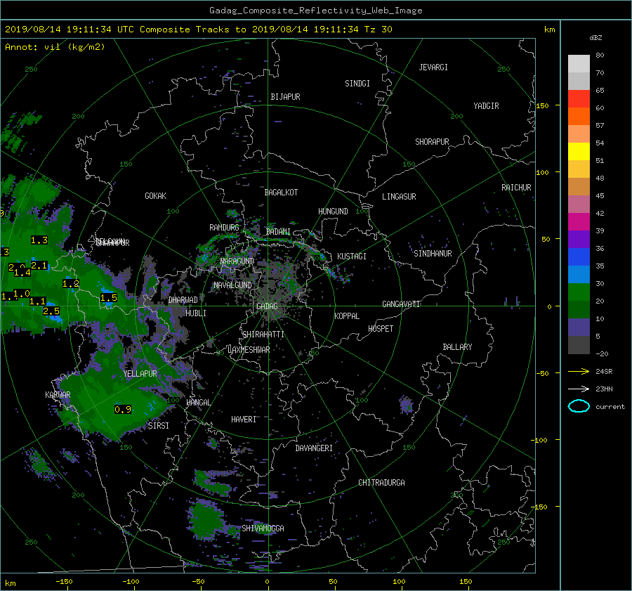This screenshot has height=591, width=632.
Task: Click the UTC Composite Tracks timestamp header
Action: [198, 30]
